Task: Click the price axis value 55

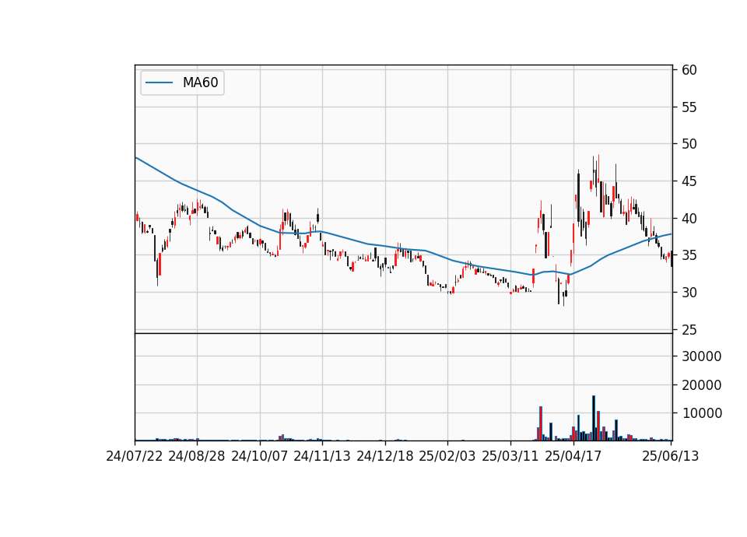Action: pos(689,107)
